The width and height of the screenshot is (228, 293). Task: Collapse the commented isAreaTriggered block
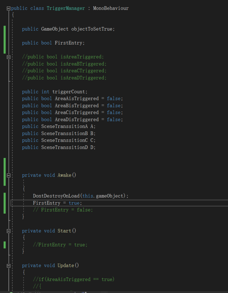(8, 57)
